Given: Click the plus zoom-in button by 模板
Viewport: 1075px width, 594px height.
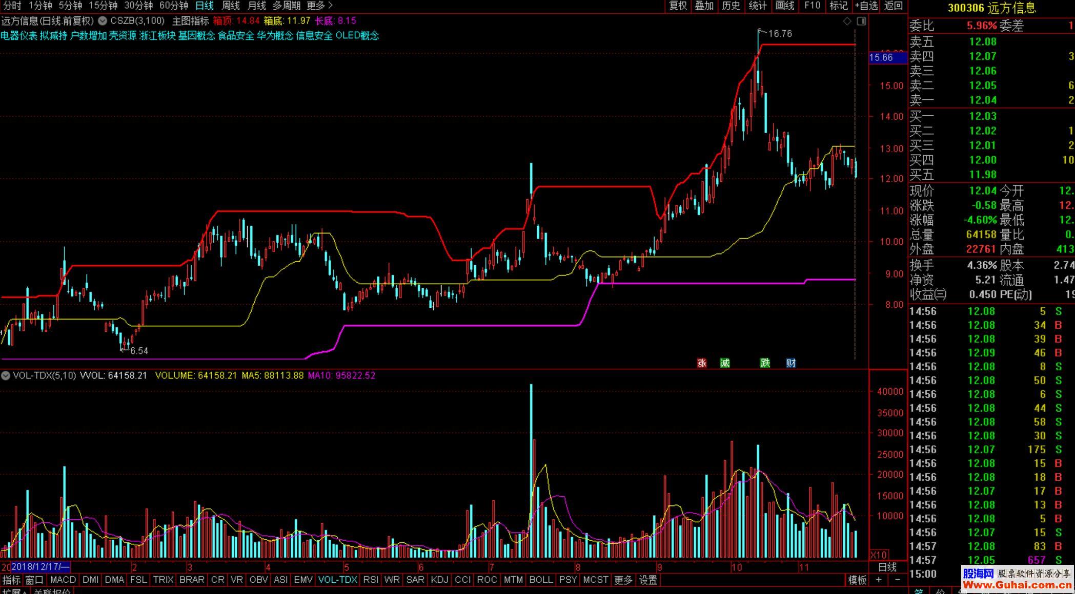Looking at the screenshot, I should click(879, 580).
